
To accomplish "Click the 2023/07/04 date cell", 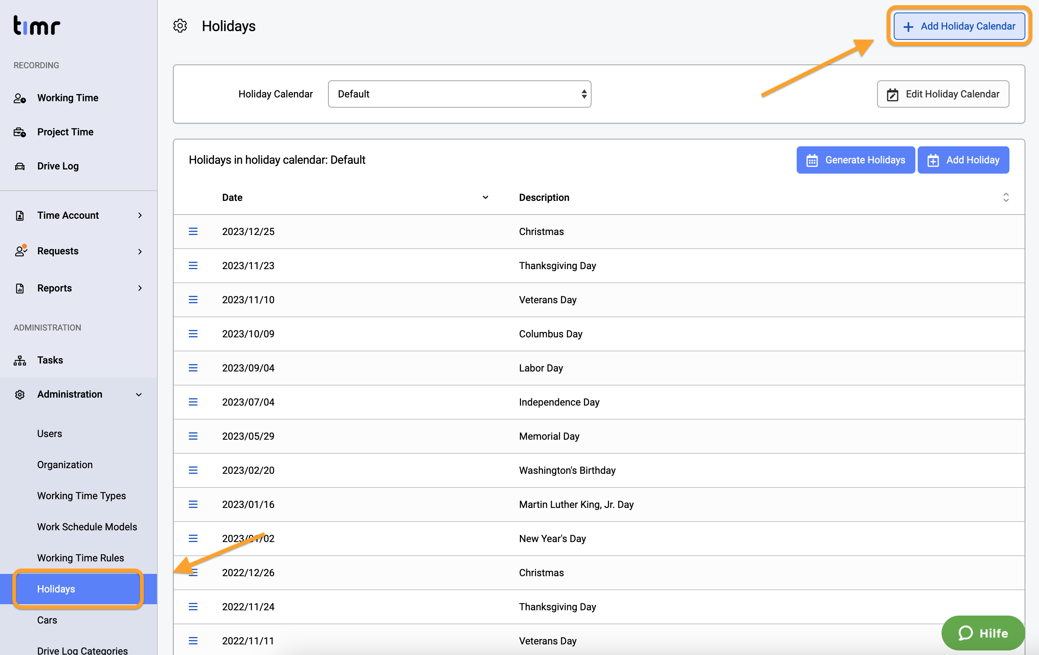I will [x=248, y=402].
